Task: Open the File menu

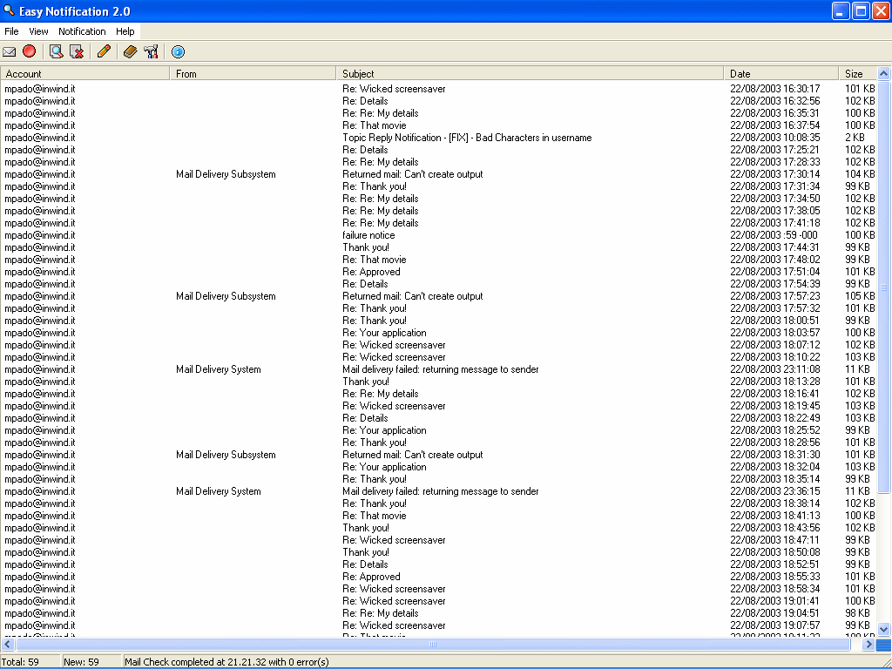Action: (11, 31)
